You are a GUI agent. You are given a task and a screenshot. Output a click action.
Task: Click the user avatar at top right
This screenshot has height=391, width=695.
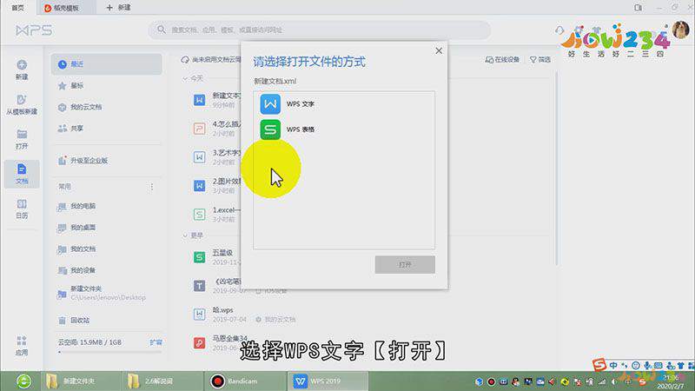click(x=680, y=30)
